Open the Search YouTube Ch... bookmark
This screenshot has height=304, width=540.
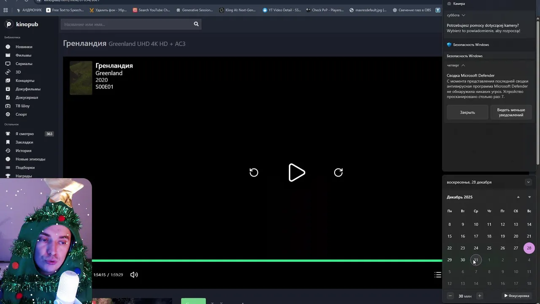tap(151, 10)
